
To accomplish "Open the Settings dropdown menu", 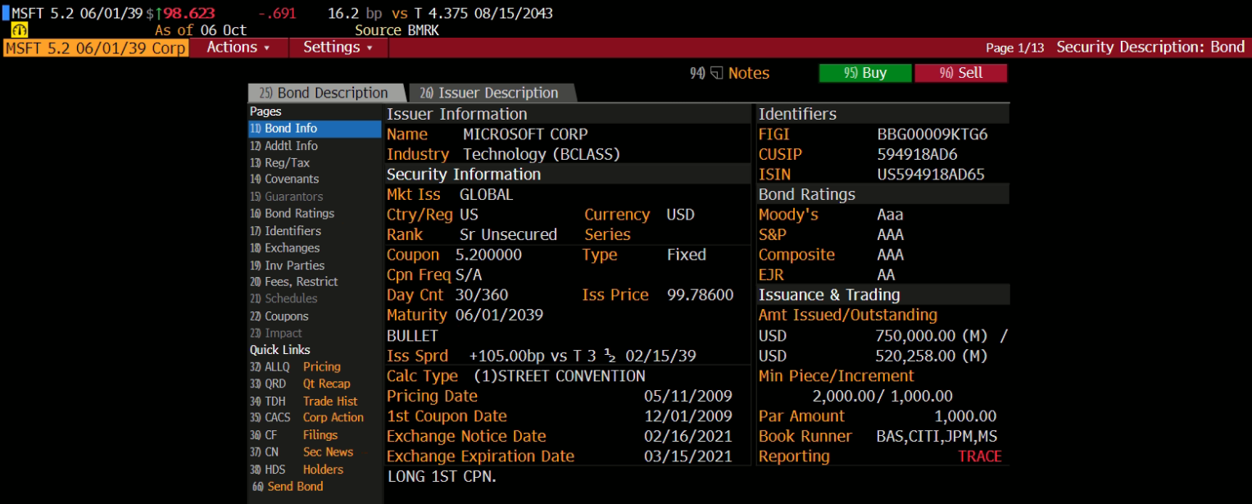I will pyautogui.click(x=338, y=48).
